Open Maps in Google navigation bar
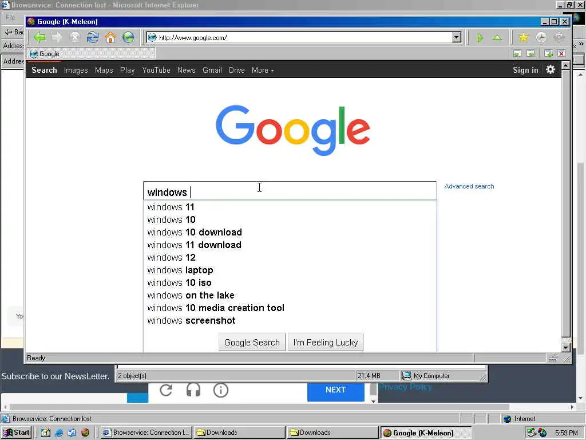The width and height of the screenshot is (586, 440). [x=104, y=70]
